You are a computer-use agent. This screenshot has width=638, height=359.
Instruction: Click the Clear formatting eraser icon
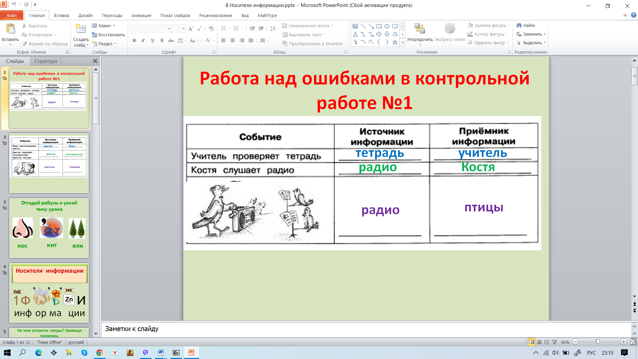[x=211, y=29]
